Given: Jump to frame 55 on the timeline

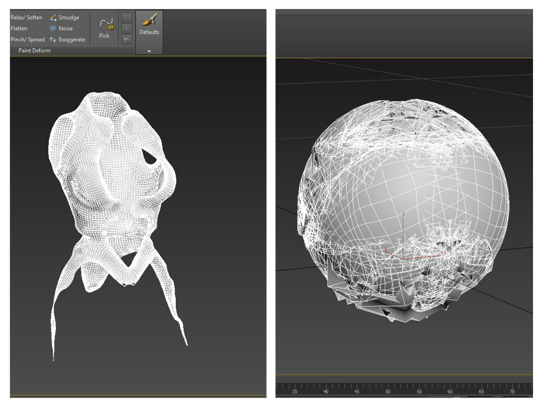Looking at the screenshot, I should [x=419, y=392].
